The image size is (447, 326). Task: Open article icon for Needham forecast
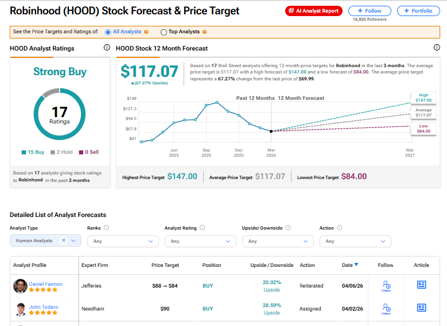coord(421,308)
